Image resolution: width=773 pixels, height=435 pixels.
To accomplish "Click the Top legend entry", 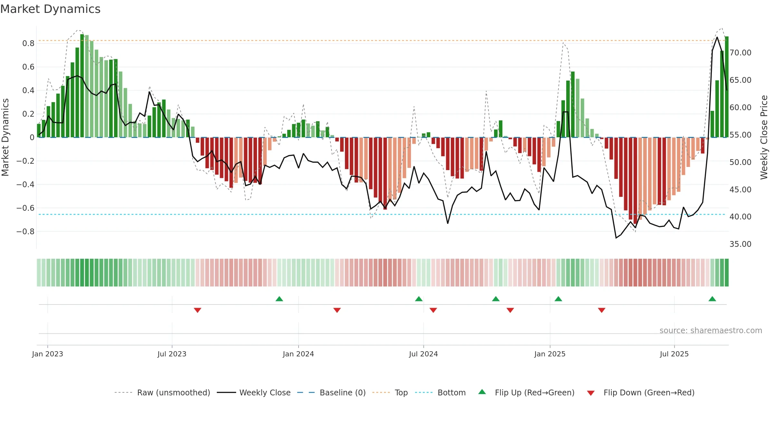I will tap(390, 392).
